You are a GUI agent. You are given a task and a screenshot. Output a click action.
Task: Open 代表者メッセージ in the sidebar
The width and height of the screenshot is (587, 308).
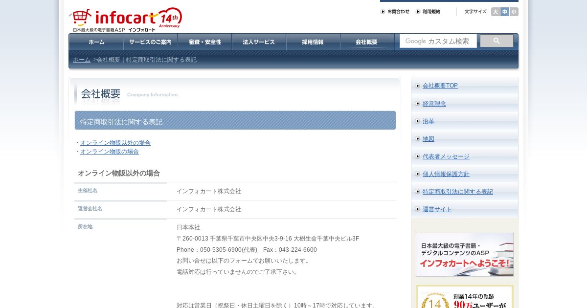[x=446, y=156]
